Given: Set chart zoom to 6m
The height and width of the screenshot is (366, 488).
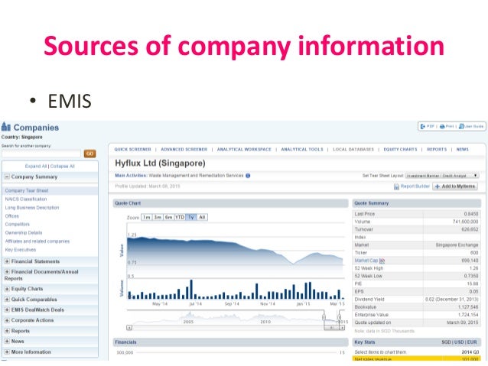Looking at the screenshot, I should point(169,217).
